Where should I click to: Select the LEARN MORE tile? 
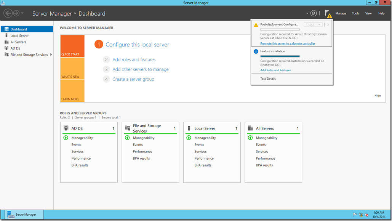click(72, 91)
